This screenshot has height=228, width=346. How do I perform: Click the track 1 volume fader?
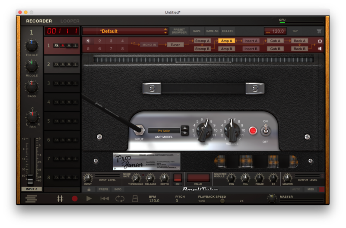[x=30, y=179]
